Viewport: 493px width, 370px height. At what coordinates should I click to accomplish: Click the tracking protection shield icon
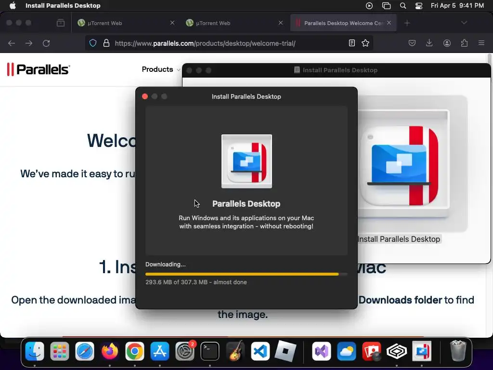pos(93,43)
